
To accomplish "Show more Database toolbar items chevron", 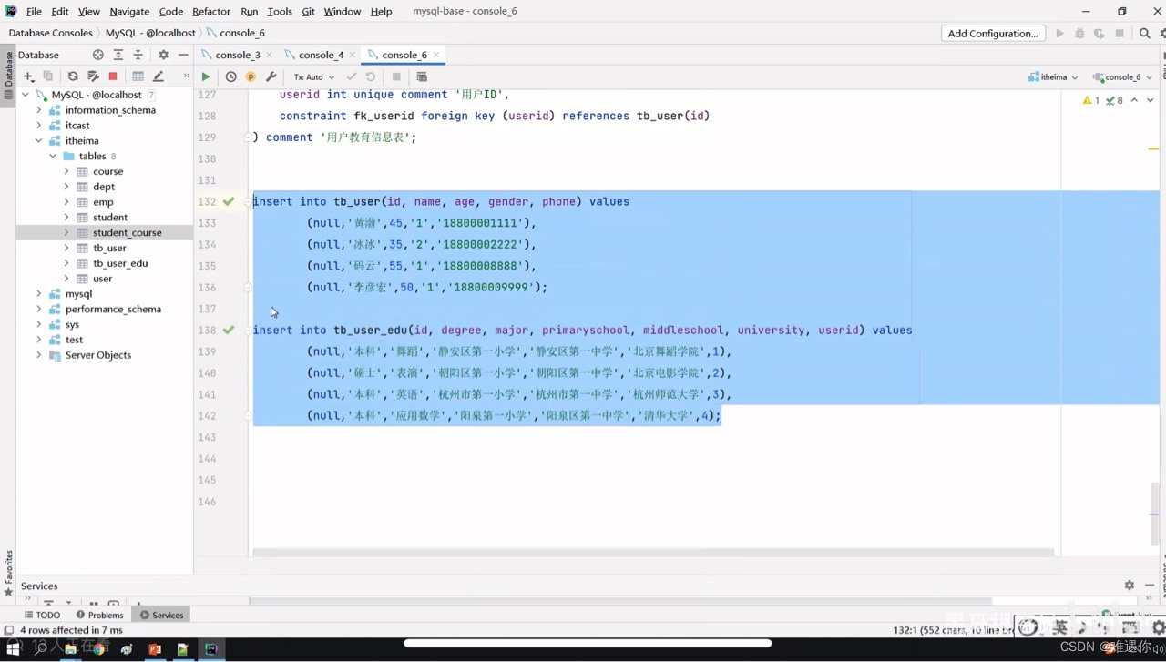I will coord(186,76).
